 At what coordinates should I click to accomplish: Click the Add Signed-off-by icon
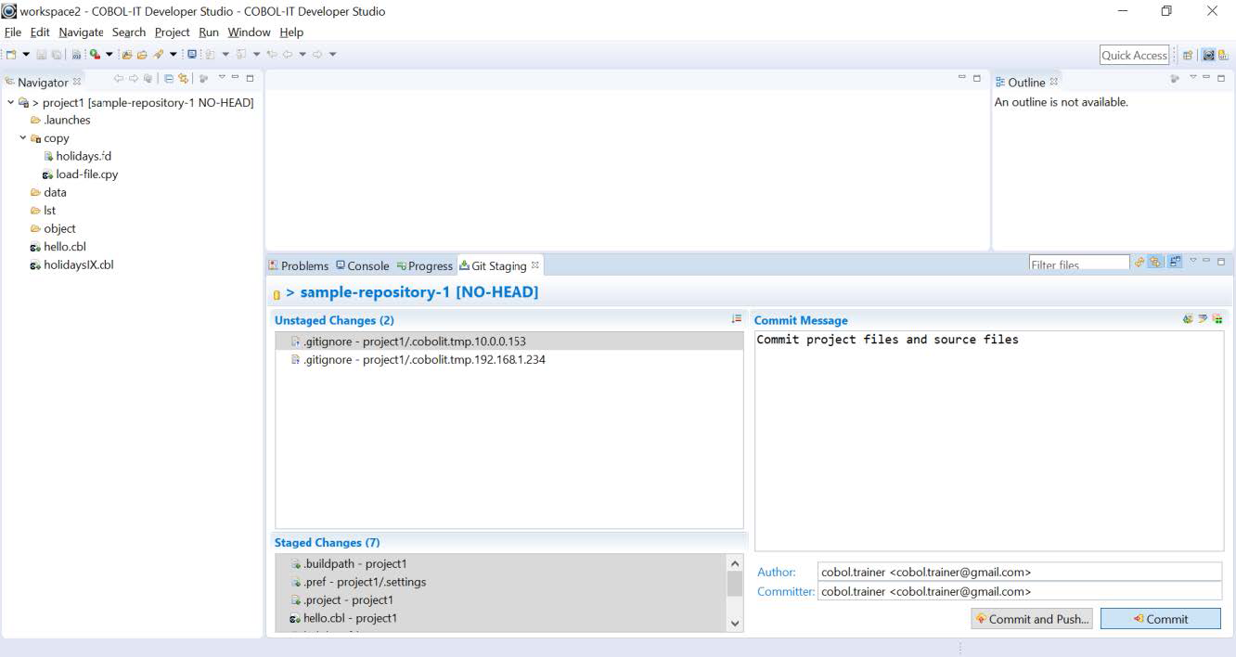click(1203, 319)
